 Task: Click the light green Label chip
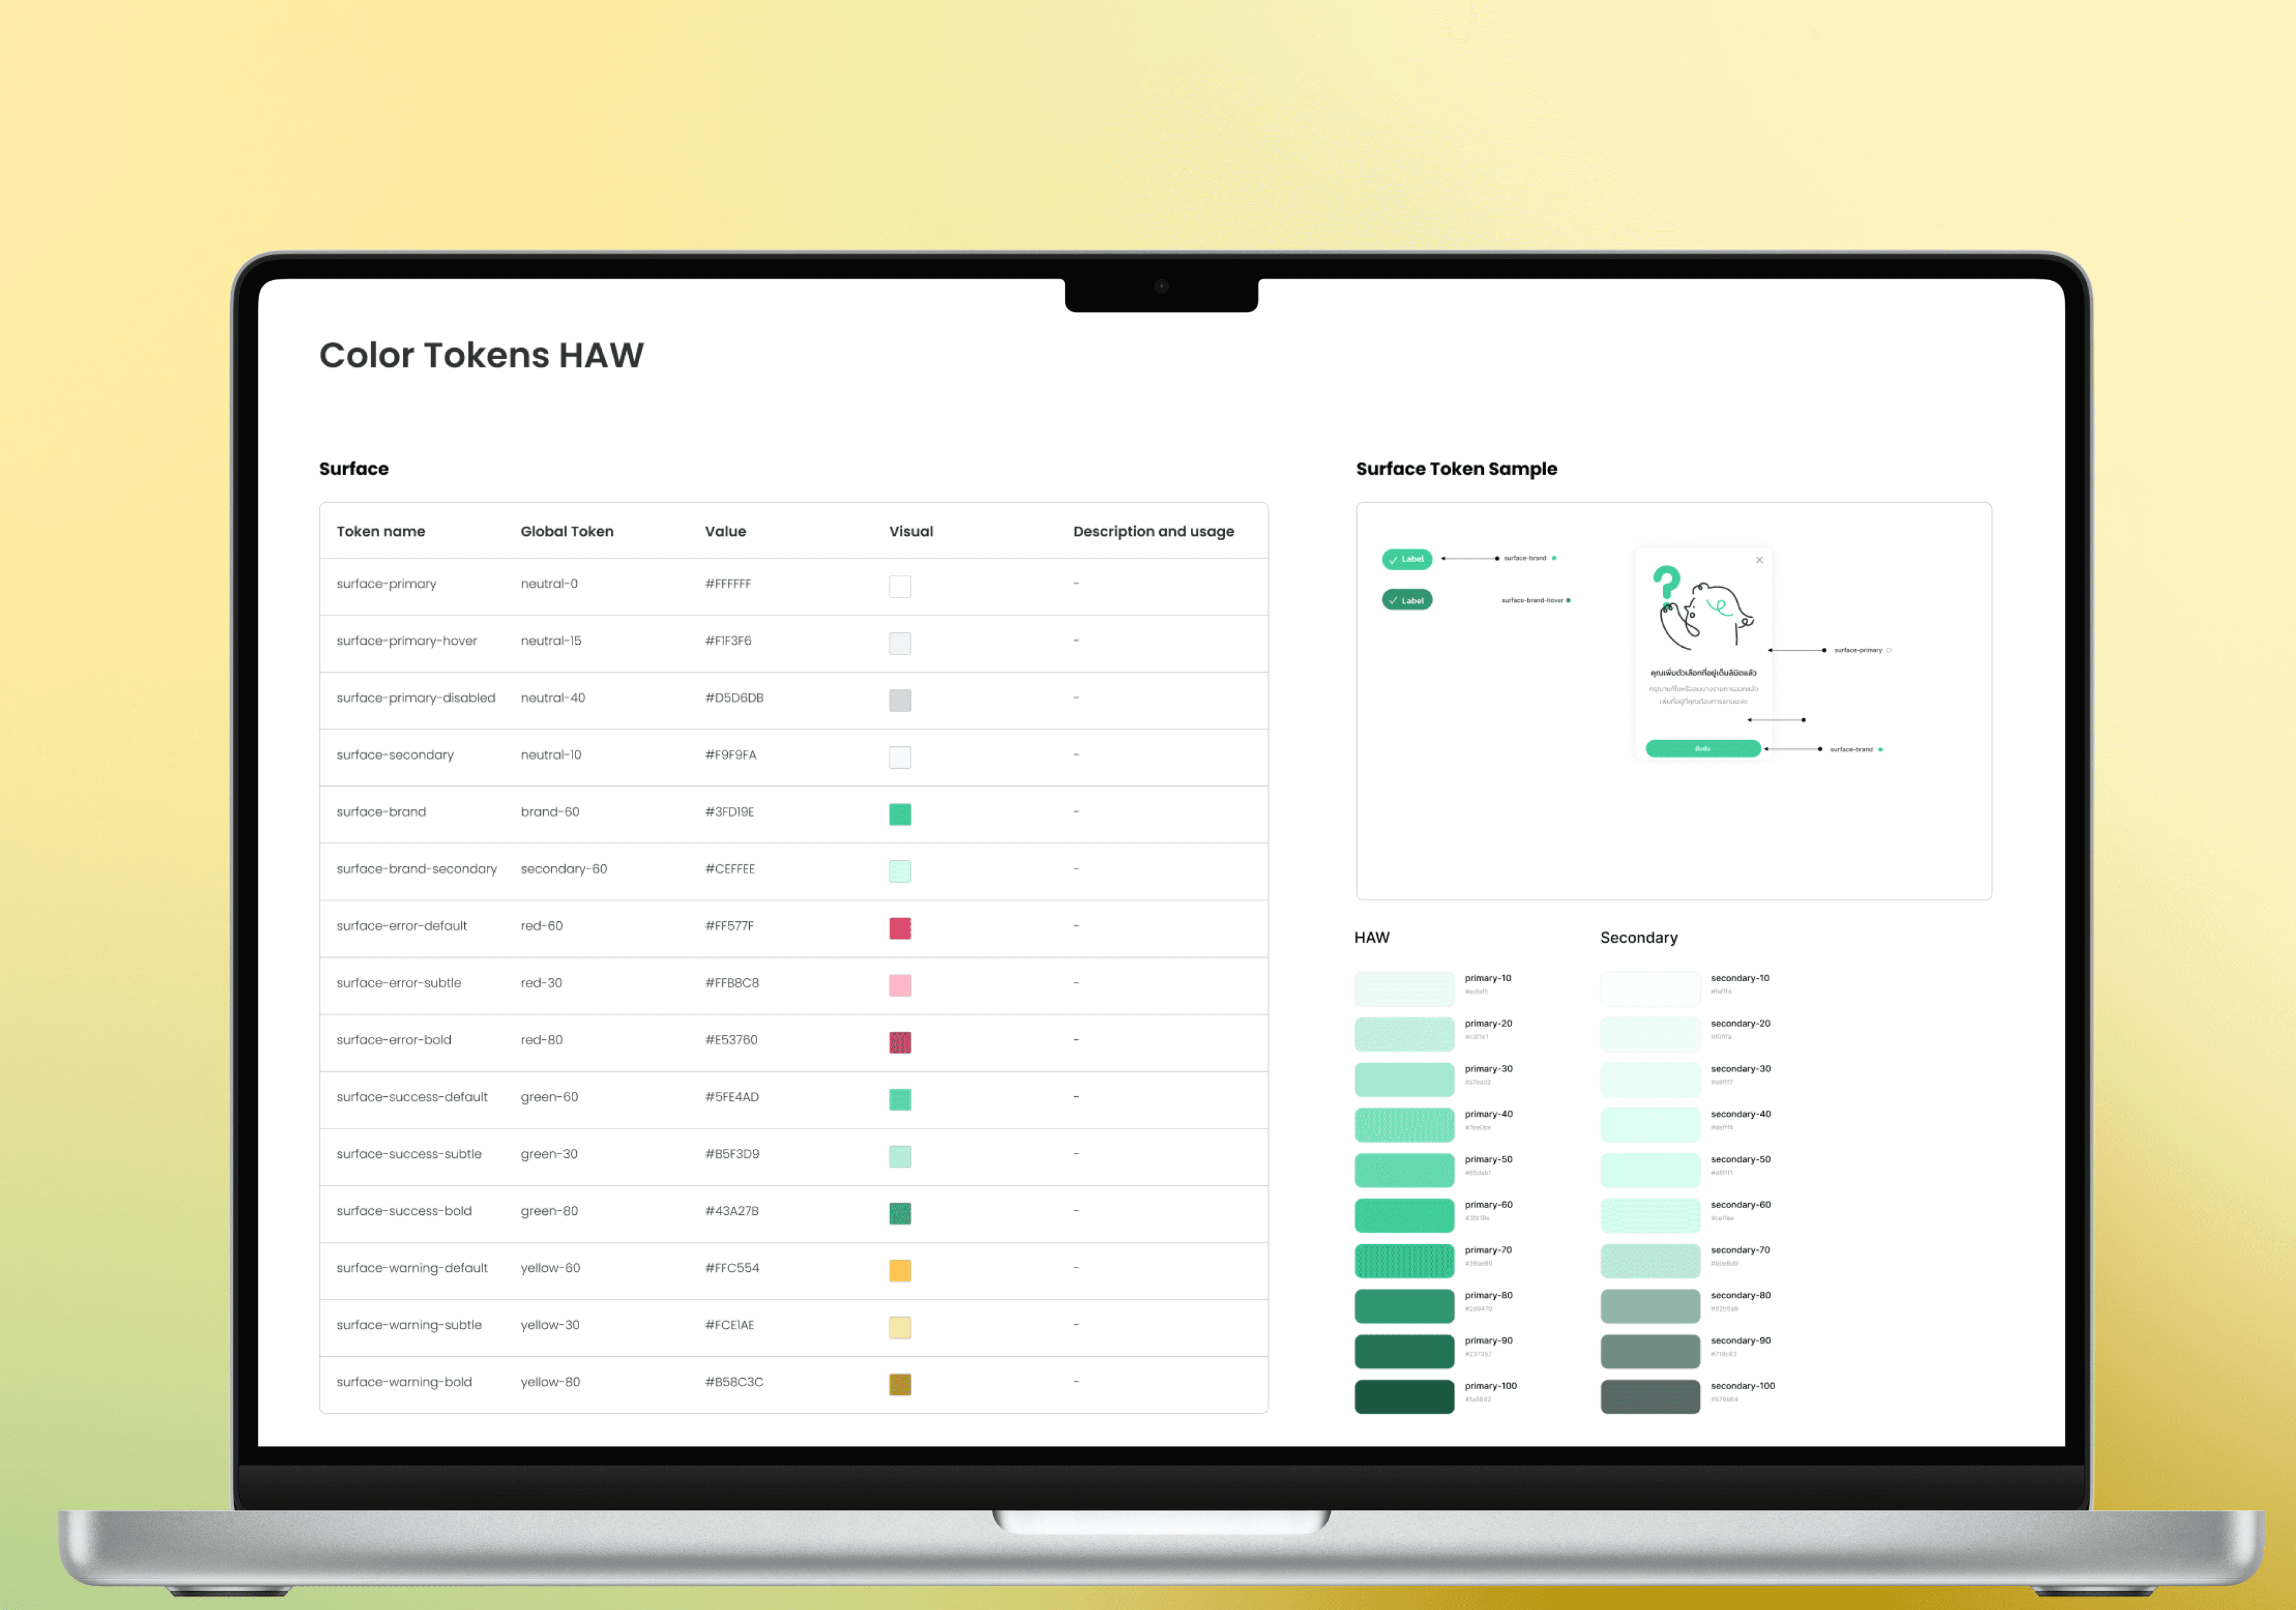click(1407, 559)
